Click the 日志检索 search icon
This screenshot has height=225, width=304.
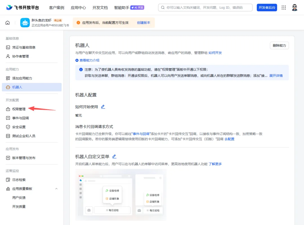[x=8, y=180]
